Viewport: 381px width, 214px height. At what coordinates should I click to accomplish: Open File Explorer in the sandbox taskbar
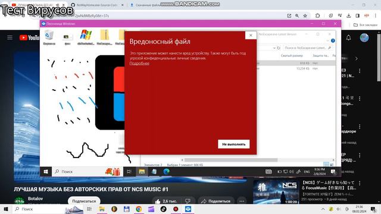[142, 172]
